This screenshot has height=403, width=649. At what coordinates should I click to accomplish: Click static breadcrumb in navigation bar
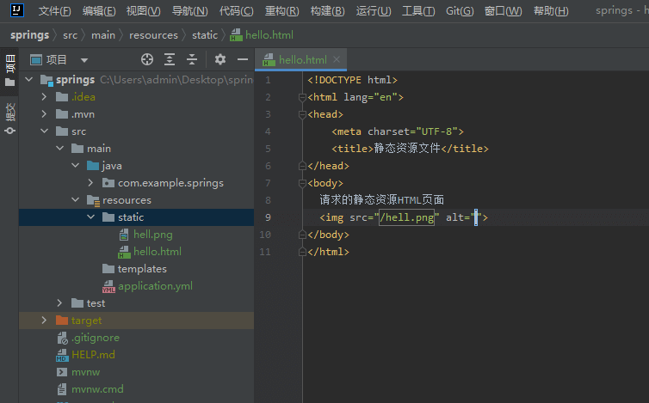(x=205, y=35)
